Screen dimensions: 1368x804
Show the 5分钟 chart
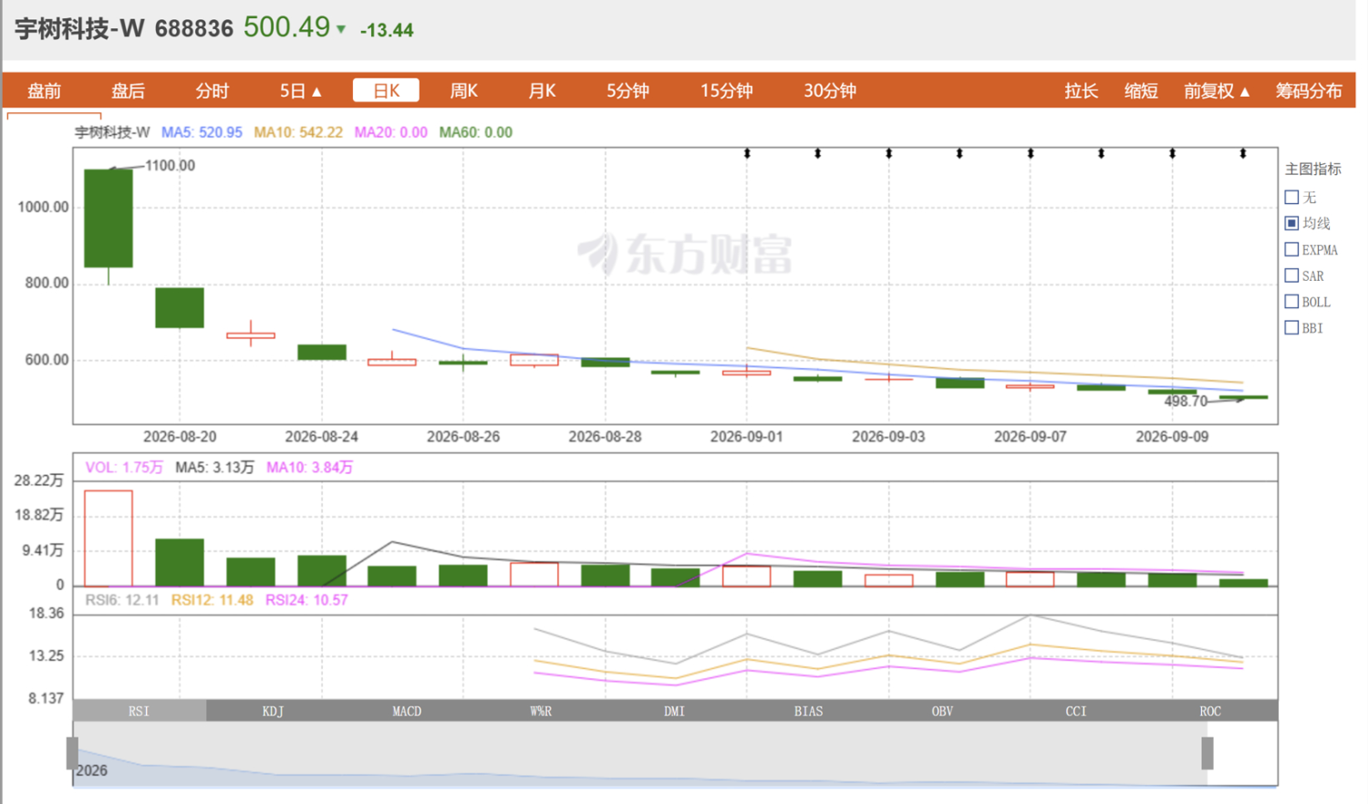(627, 90)
